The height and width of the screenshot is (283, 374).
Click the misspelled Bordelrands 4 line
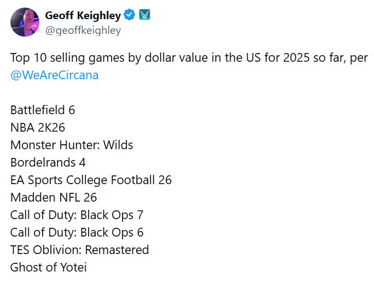point(48,162)
